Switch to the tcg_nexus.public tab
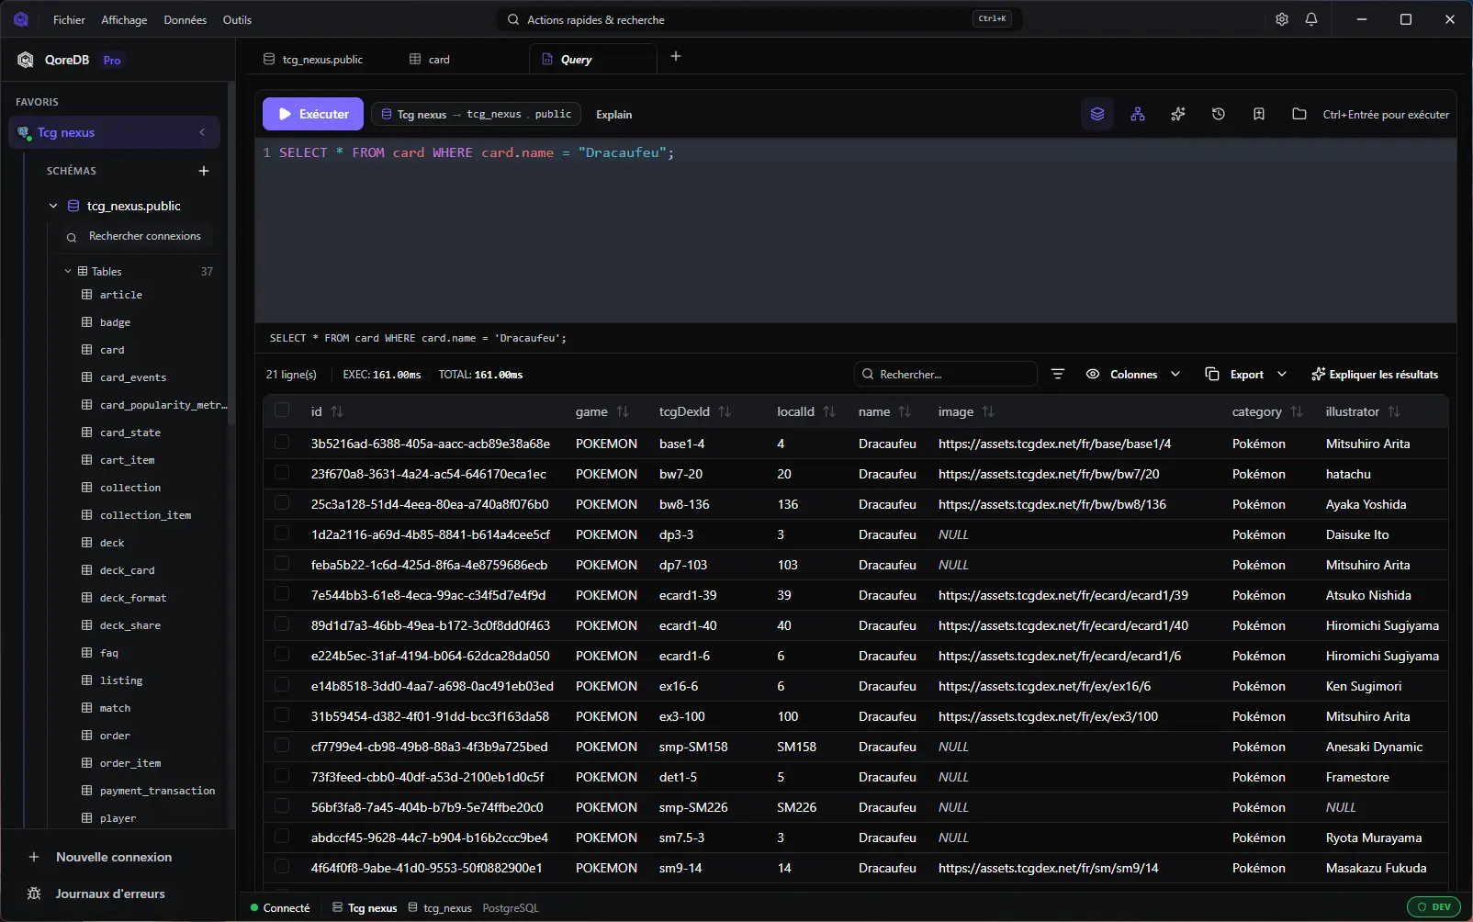The width and height of the screenshot is (1473, 922). click(x=313, y=59)
